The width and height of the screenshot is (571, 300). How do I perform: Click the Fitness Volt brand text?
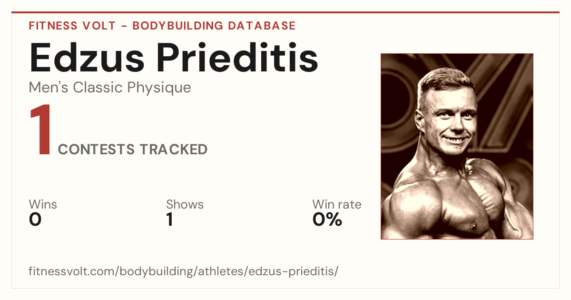click(x=72, y=26)
